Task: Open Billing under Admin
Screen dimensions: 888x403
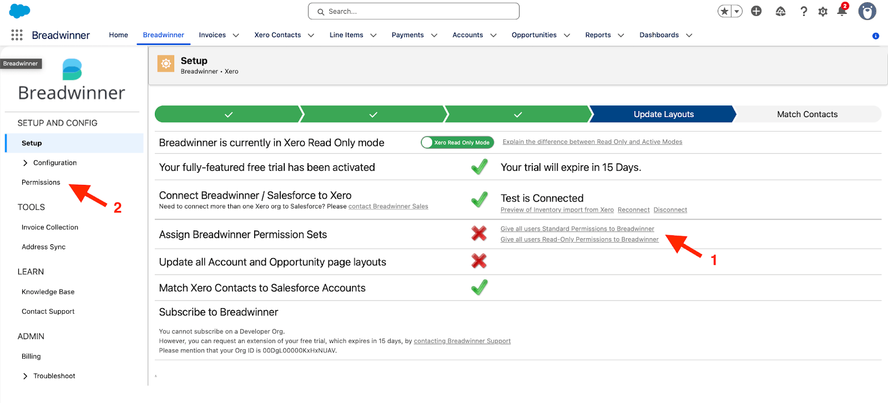Action: point(31,356)
